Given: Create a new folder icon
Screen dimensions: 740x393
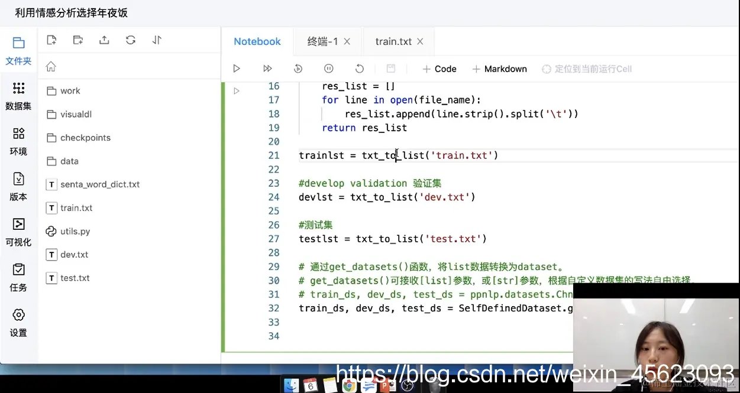Looking at the screenshot, I should point(78,40).
